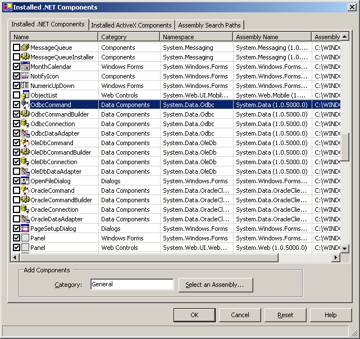
Task: Click the OpenFileDialog component icon
Action: click(25, 181)
